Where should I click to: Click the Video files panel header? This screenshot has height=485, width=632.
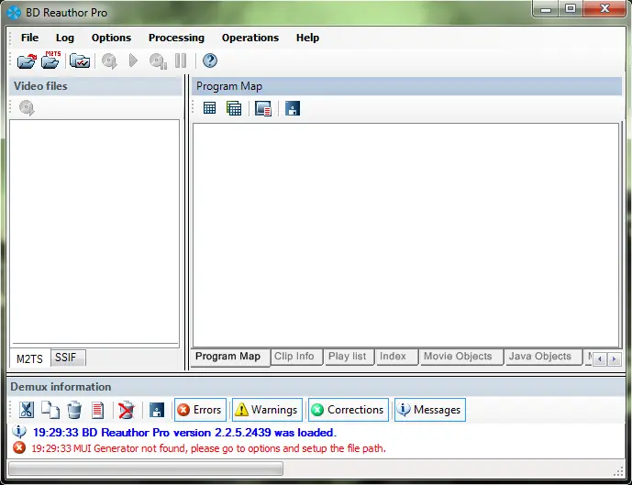tap(95, 86)
